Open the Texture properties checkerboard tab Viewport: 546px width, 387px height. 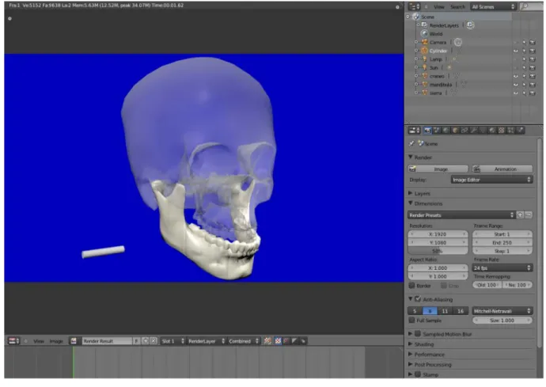[x=501, y=131]
